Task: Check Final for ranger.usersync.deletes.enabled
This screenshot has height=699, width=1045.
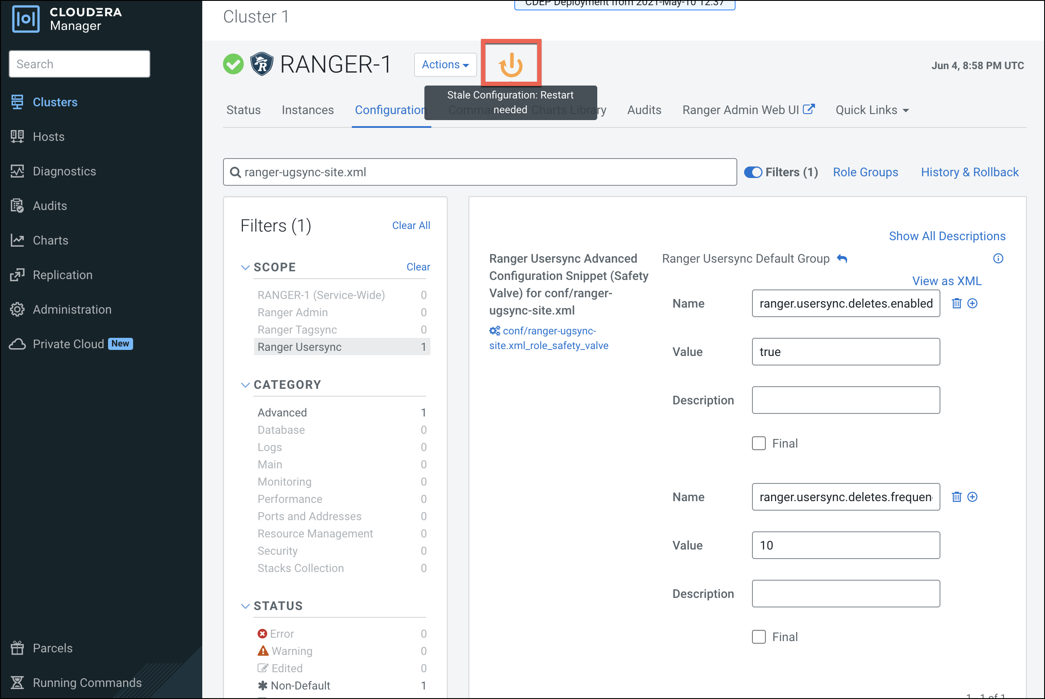Action: 759,444
